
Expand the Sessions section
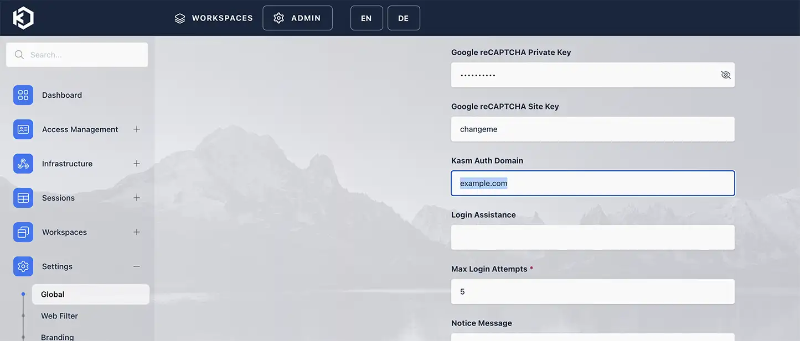[136, 197]
